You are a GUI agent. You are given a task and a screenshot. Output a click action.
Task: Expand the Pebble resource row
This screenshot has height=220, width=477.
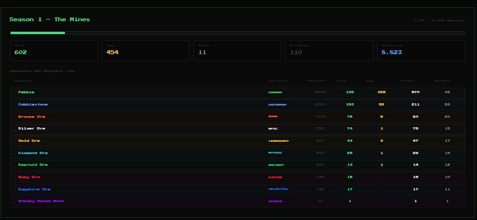coord(238,93)
